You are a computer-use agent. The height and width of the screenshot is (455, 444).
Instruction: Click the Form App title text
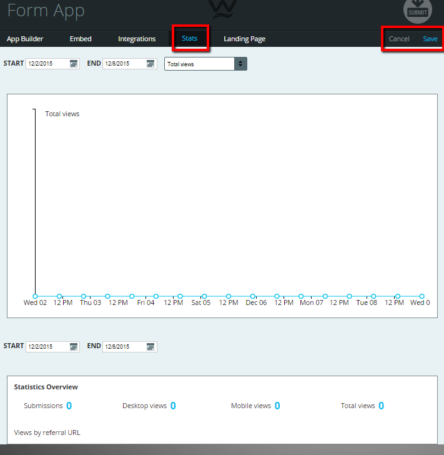point(46,11)
